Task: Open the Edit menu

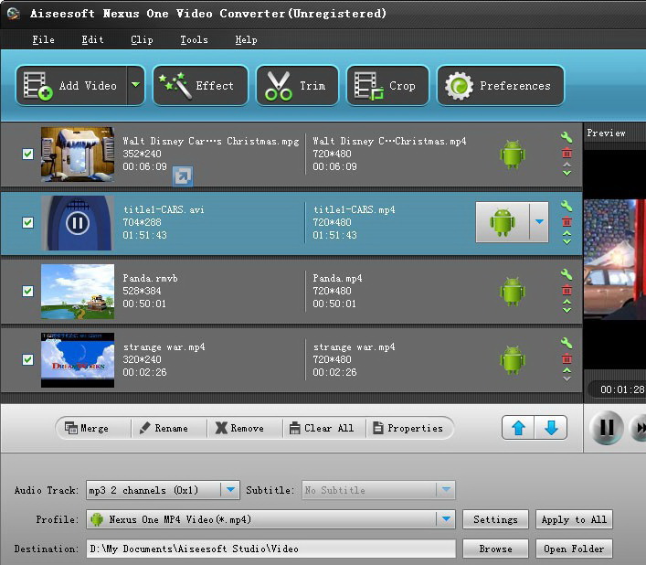Action: [x=92, y=39]
